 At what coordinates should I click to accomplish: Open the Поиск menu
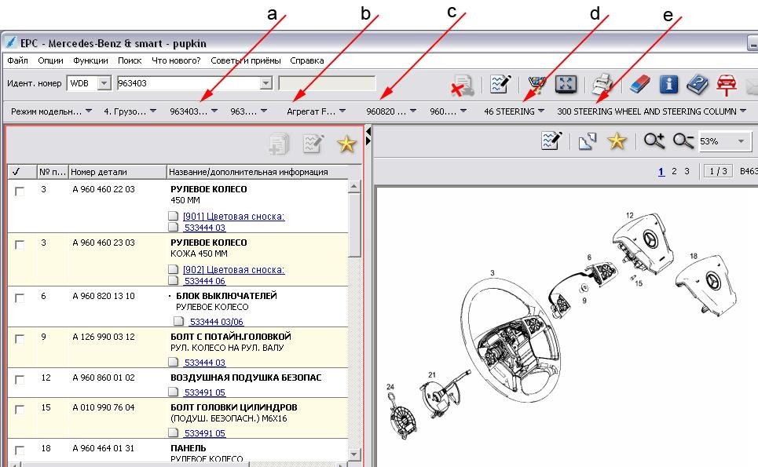coord(130,60)
